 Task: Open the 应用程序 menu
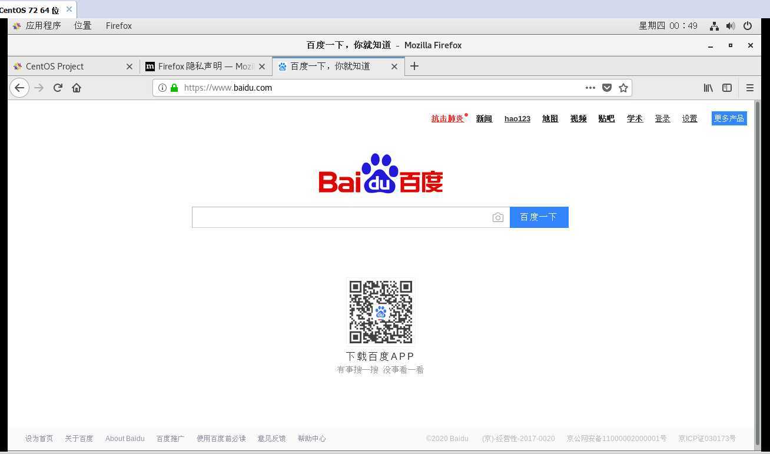coord(37,26)
